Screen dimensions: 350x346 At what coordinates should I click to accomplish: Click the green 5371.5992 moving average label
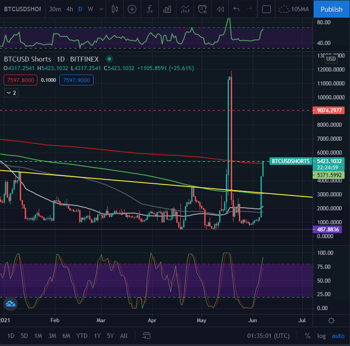[328, 175]
